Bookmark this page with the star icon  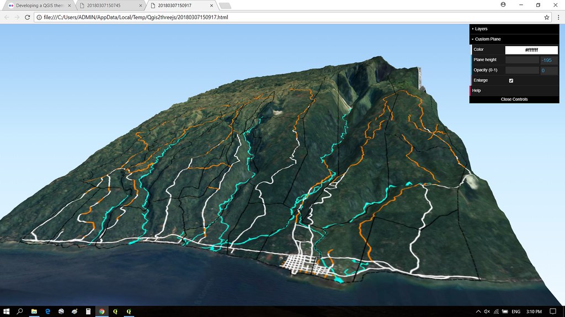click(547, 17)
